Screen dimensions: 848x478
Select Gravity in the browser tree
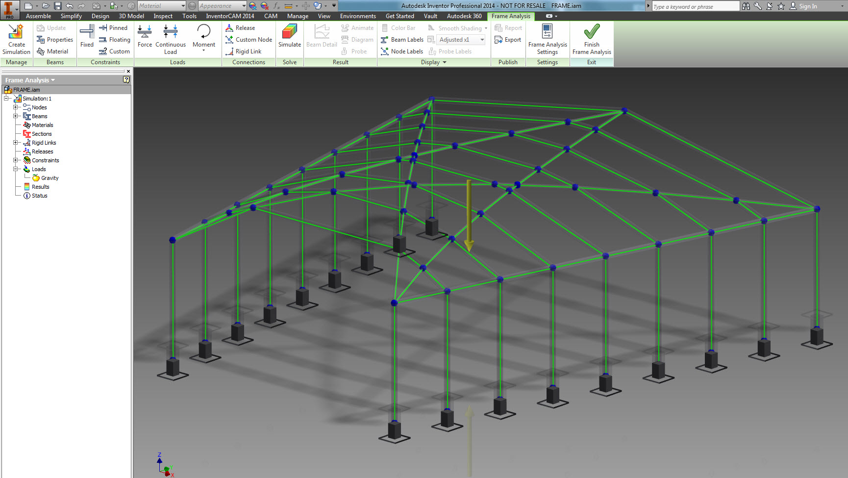tap(50, 178)
